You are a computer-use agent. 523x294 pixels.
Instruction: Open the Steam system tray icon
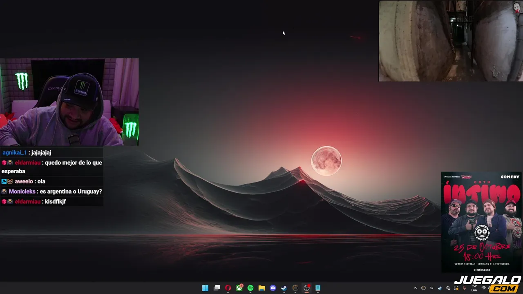coord(440,288)
